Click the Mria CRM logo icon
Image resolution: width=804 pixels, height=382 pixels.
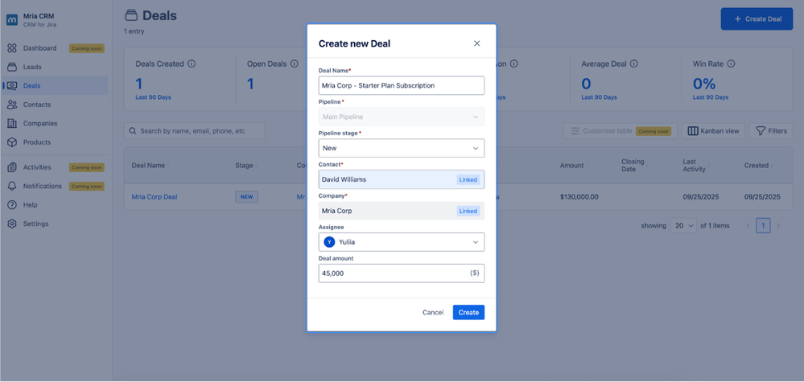pos(12,19)
